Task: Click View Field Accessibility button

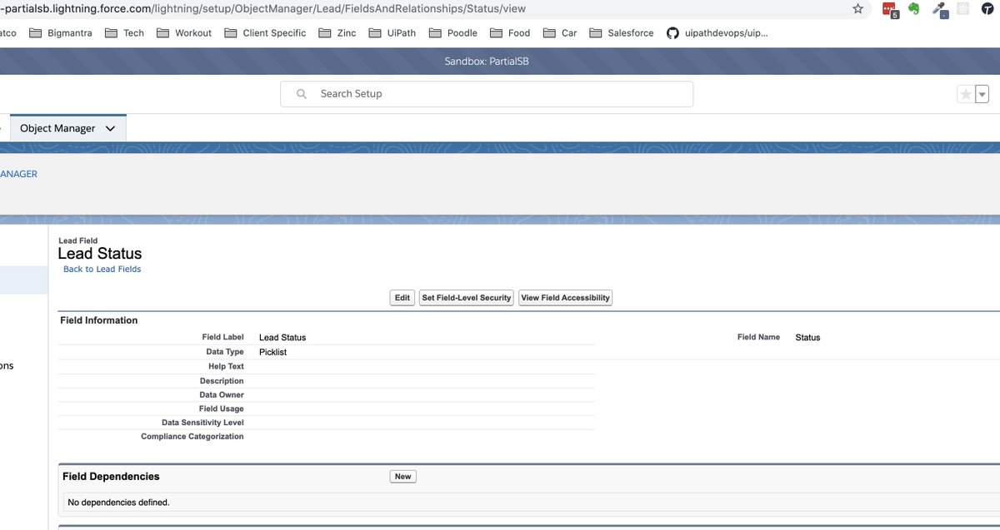Action: pos(566,298)
